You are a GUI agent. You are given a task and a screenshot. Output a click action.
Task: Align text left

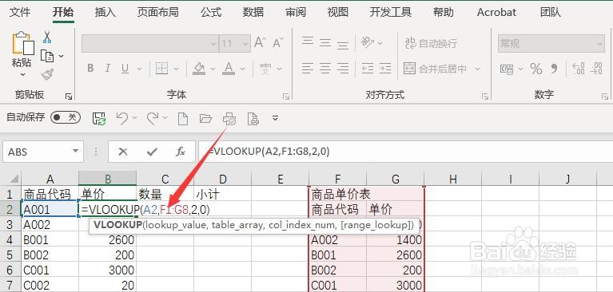[x=308, y=69]
